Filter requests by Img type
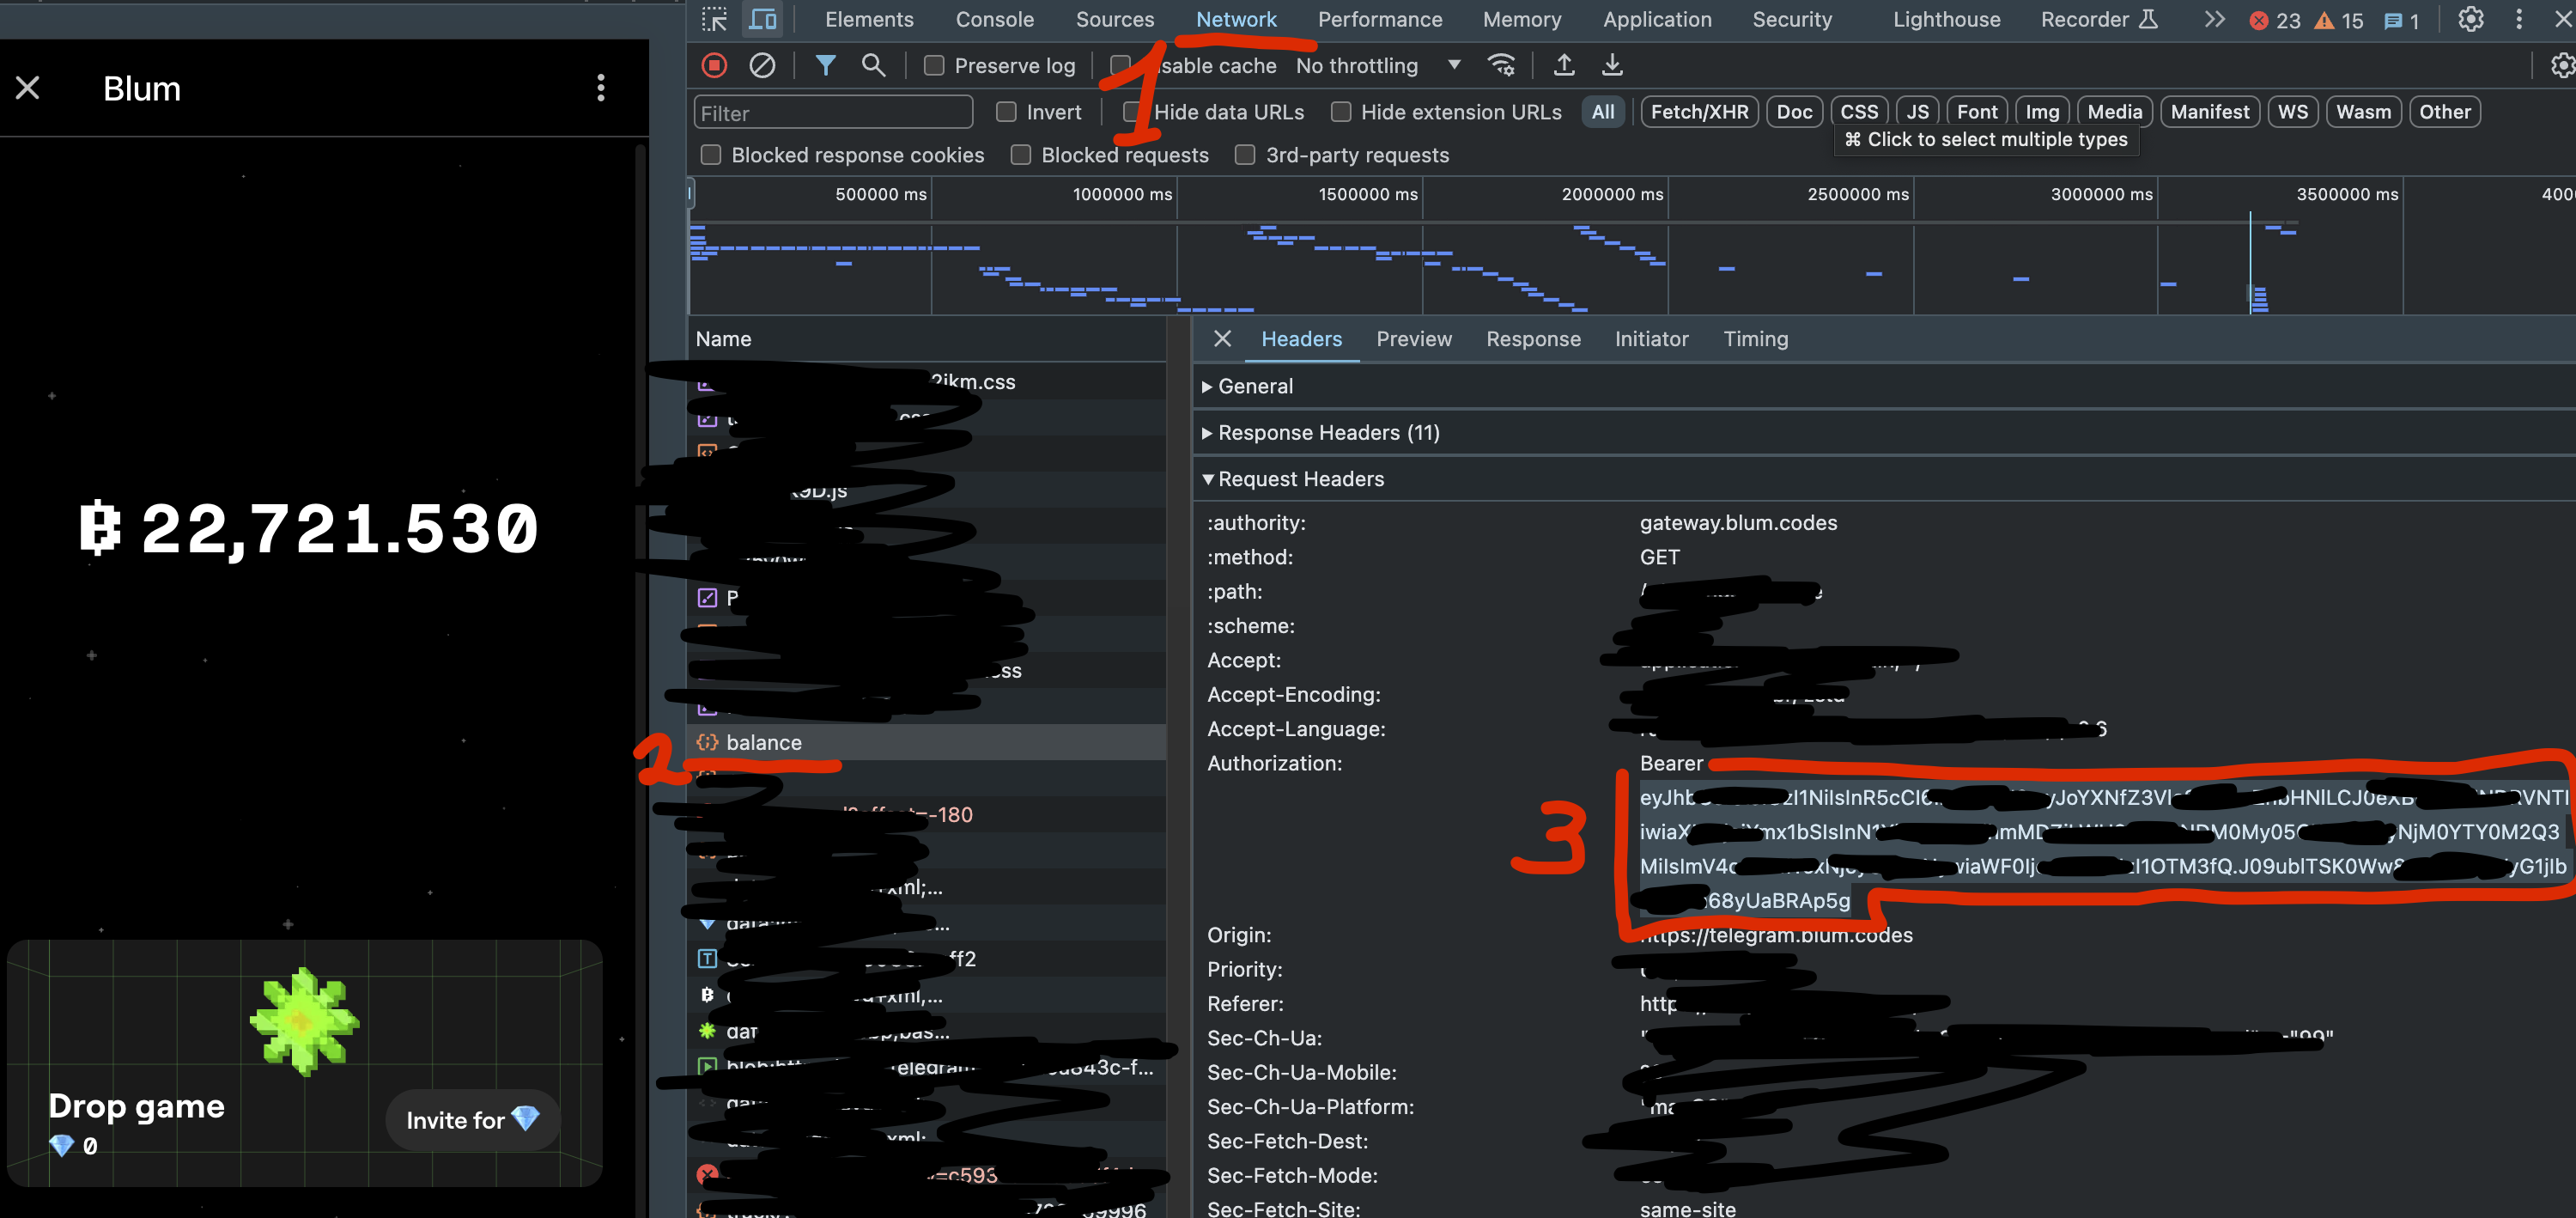Viewport: 2576px width, 1218px height. tap(2041, 112)
